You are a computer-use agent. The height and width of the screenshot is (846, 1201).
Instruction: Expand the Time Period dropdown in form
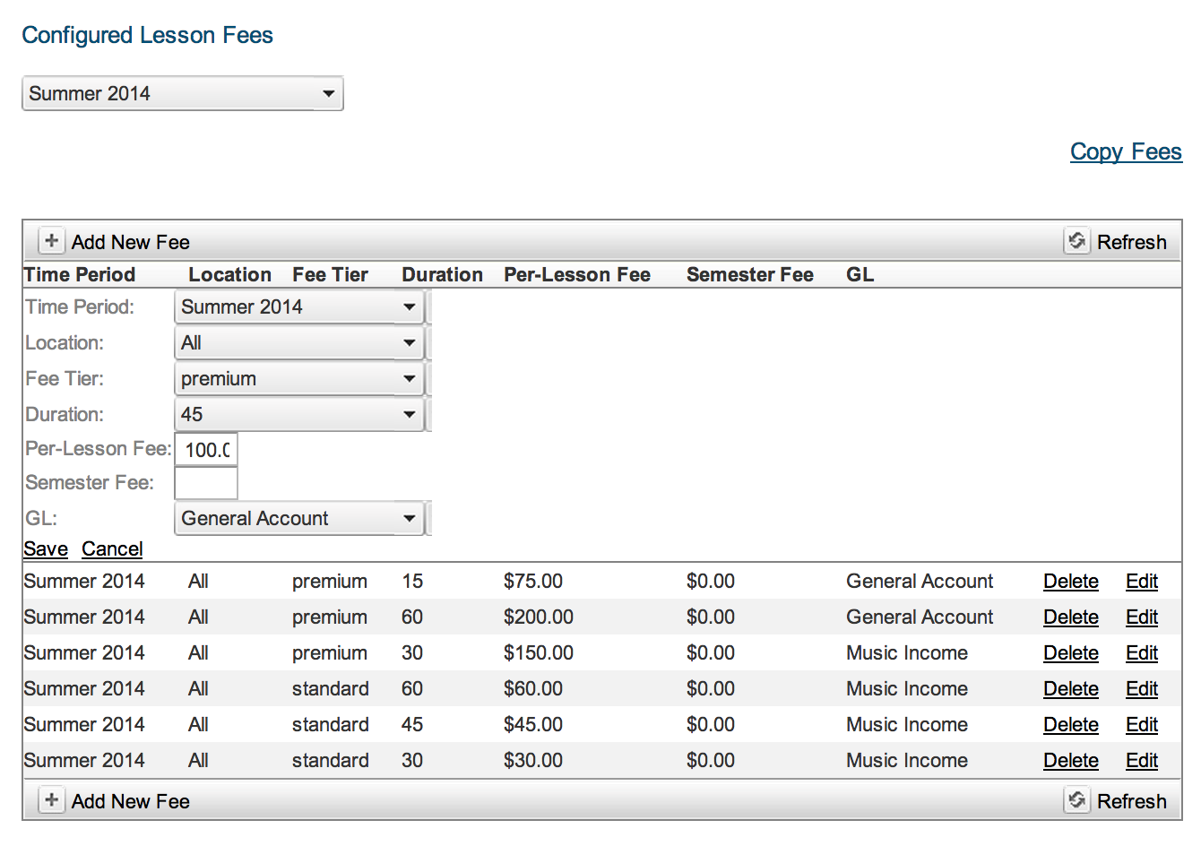(298, 307)
